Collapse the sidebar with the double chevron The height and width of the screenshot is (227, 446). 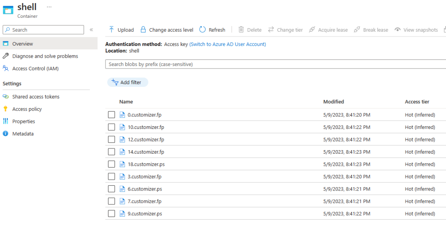coord(91,30)
